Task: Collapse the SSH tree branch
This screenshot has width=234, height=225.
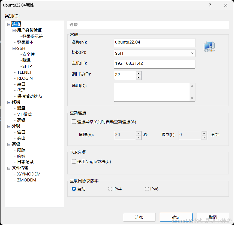Action: coord(14,48)
